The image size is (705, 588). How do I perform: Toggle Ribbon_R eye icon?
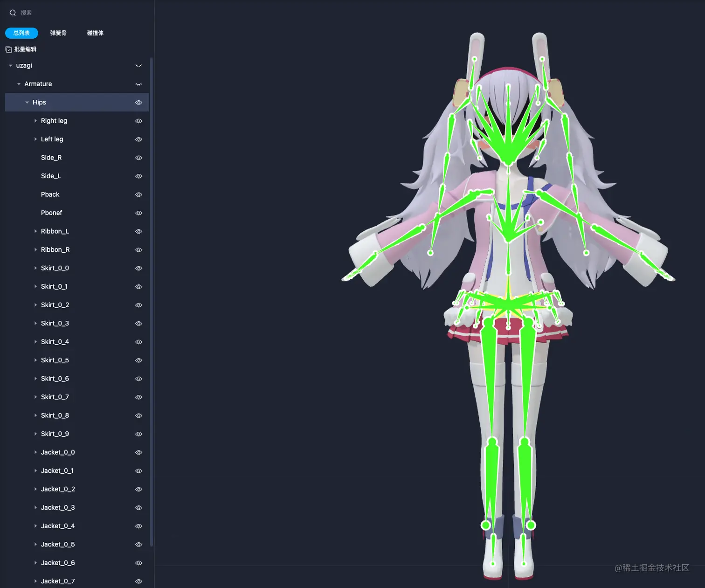tap(138, 250)
